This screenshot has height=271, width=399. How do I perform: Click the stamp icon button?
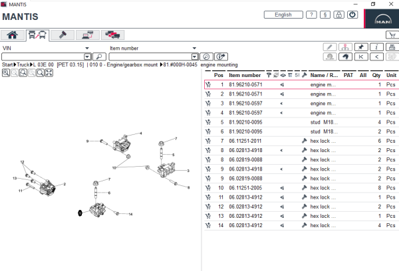pyautogui.click(x=330, y=56)
